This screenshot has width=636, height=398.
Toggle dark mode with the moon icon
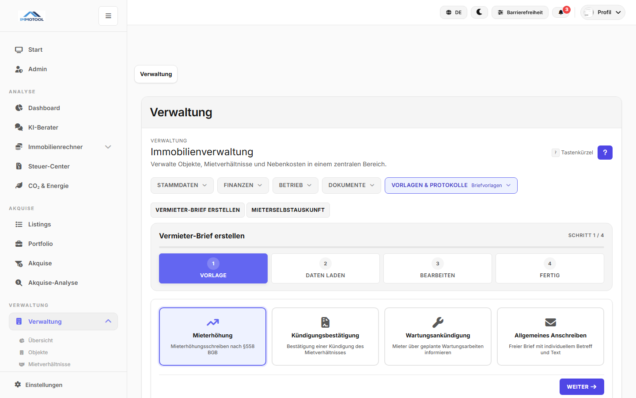point(479,12)
